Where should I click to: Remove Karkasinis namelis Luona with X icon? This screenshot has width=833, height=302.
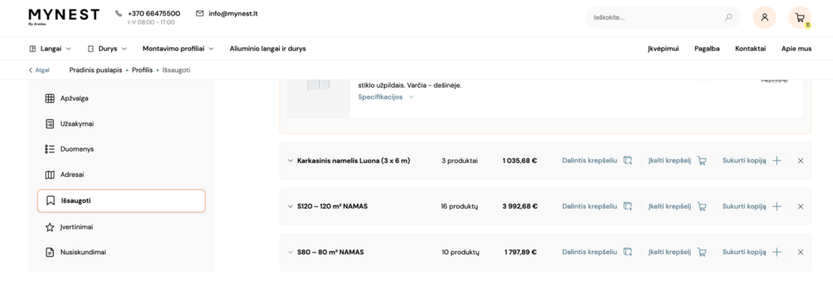click(800, 161)
